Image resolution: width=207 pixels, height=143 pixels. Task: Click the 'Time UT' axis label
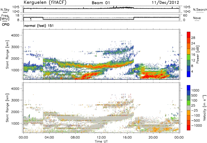click(101, 141)
